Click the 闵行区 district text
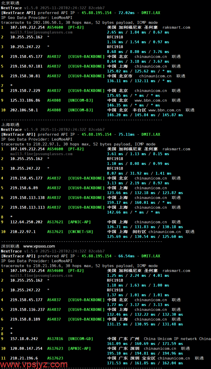Viewport: 211px width, 369px height. click(139, 232)
